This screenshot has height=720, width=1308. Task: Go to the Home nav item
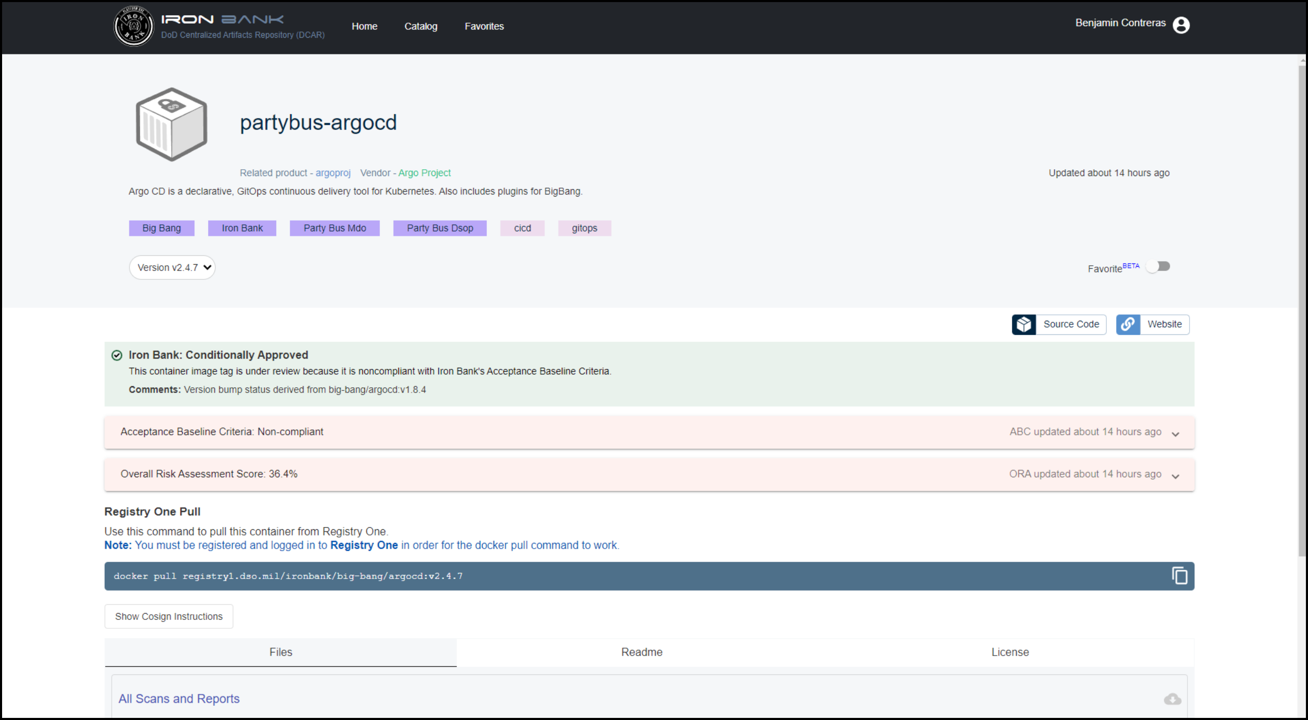pos(365,26)
